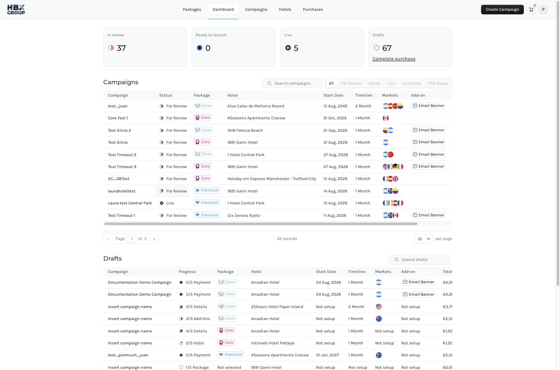Filter campaigns by Complete
Screen dimensions: 560x370
(411, 83)
